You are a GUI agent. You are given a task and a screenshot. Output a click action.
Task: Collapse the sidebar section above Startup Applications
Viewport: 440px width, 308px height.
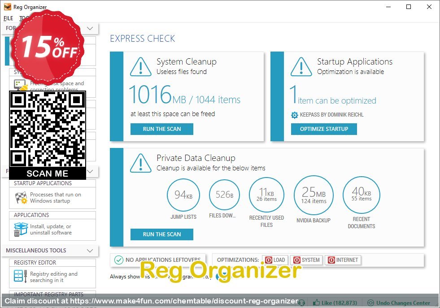tap(90, 171)
